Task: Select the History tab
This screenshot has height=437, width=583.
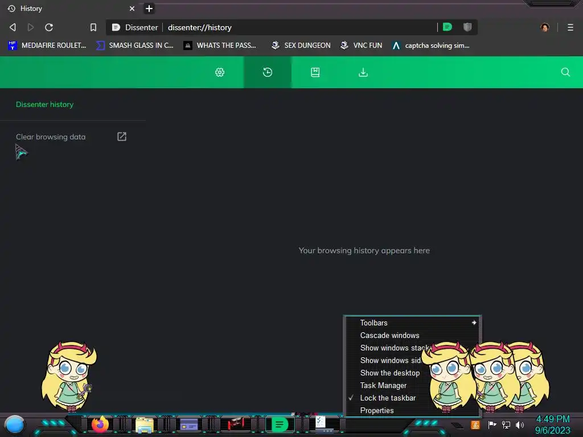Action: pos(71,9)
